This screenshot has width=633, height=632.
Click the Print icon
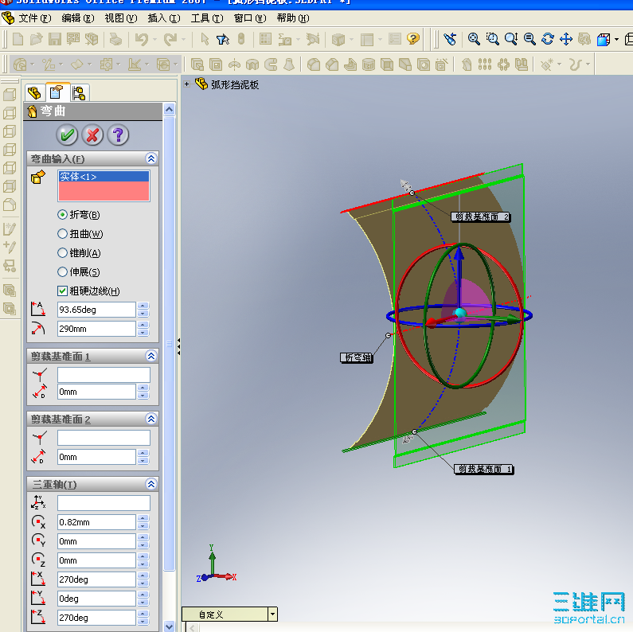[116, 39]
